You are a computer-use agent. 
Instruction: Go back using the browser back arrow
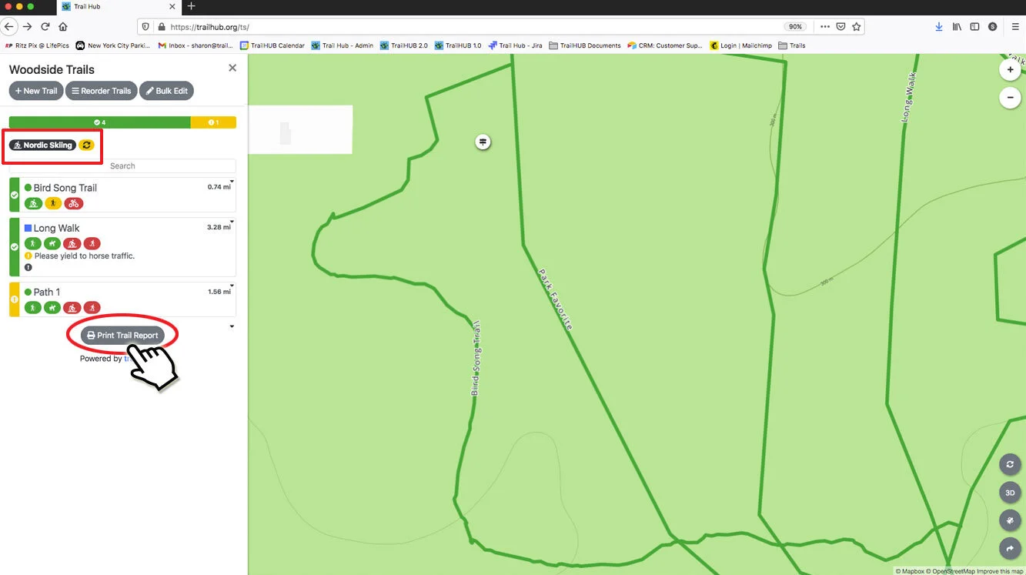point(8,26)
